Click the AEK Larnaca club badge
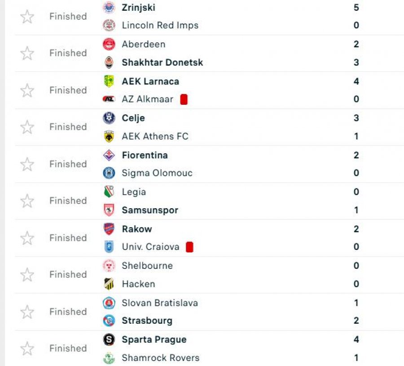The height and width of the screenshot is (366, 404). pos(109,81)
